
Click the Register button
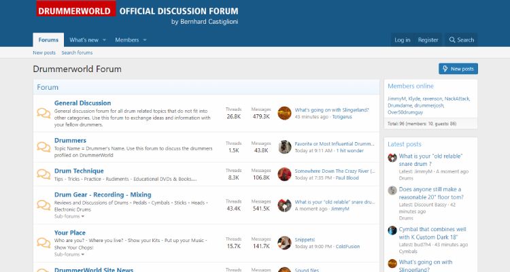[x=428, y=40]
